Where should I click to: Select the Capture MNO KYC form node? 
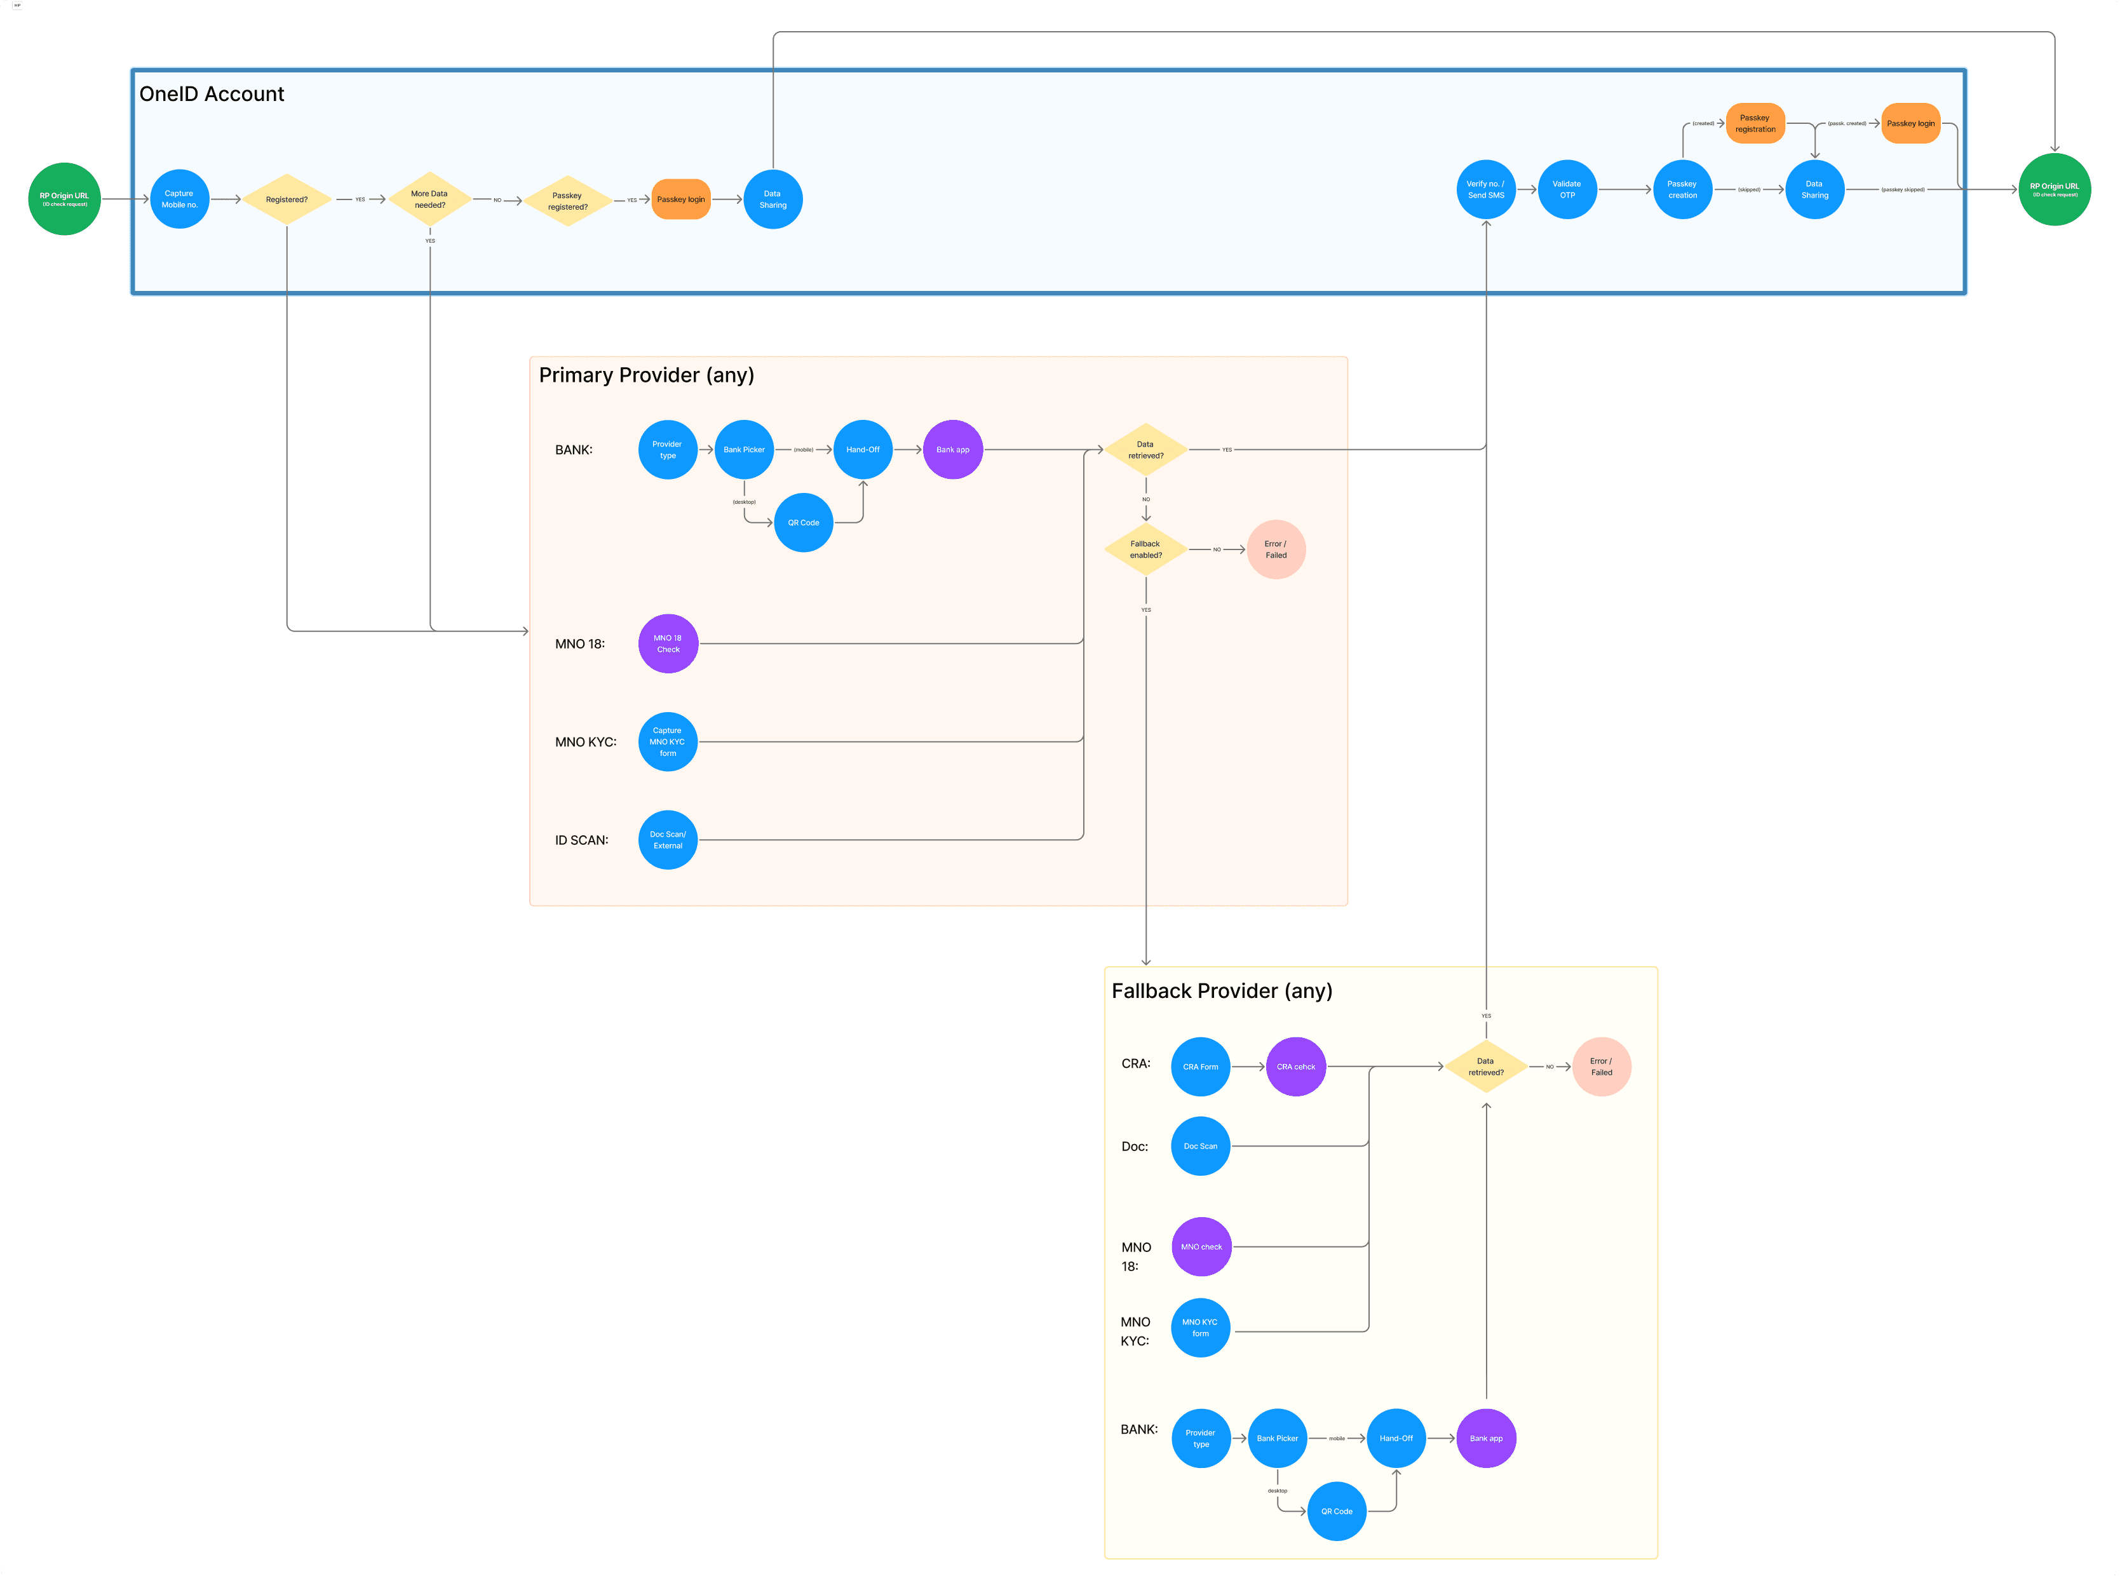click(668, 742)
